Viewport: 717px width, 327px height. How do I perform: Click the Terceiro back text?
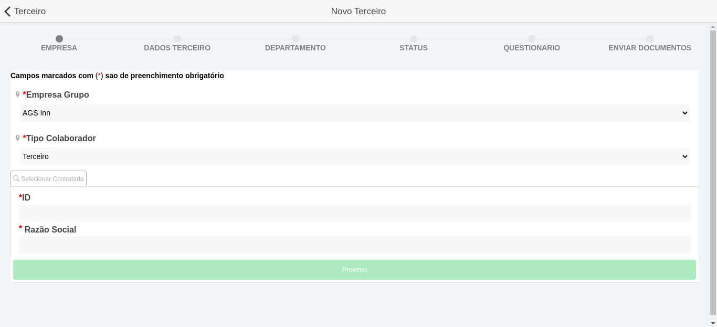(x=30, y=12)
